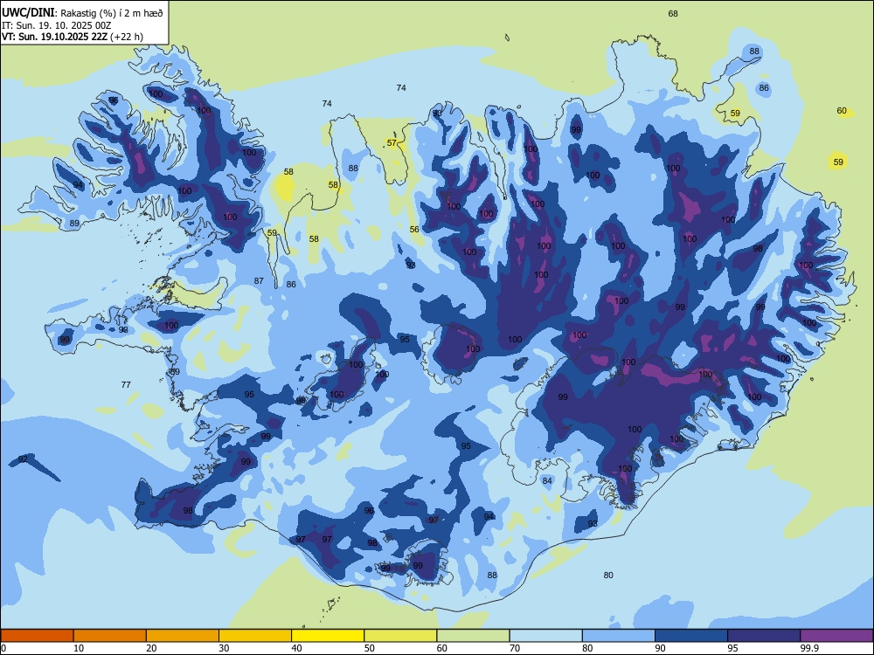Click the medium blue 80–90 legend swatch

[x=619, y=636]
